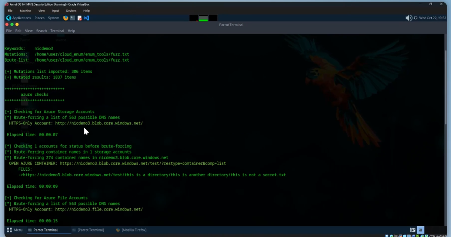Click the show desktop taskbar icon

coord(413,230)
